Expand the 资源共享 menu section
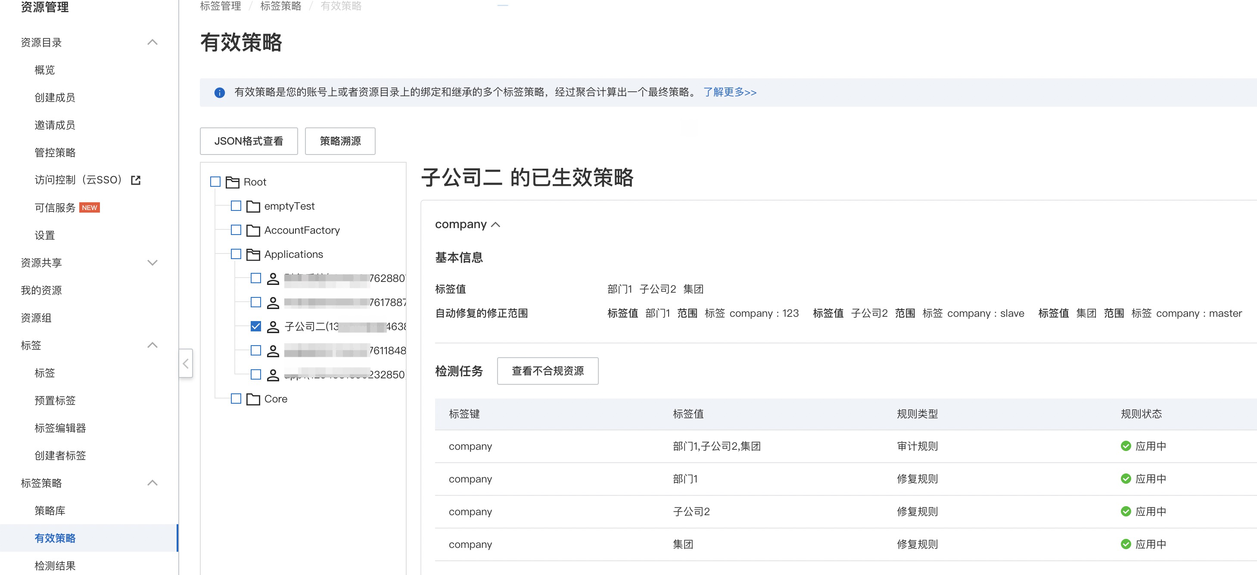This screenshot has height=575, width=1257. point(152,263)
